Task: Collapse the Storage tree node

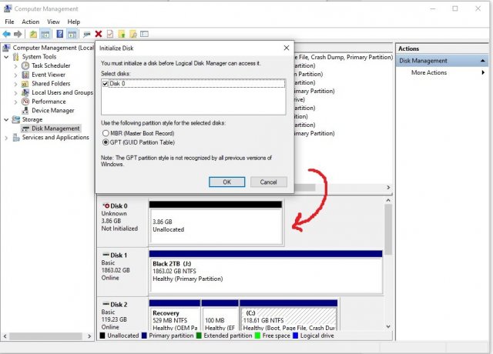Action: (x=6, y=119)
